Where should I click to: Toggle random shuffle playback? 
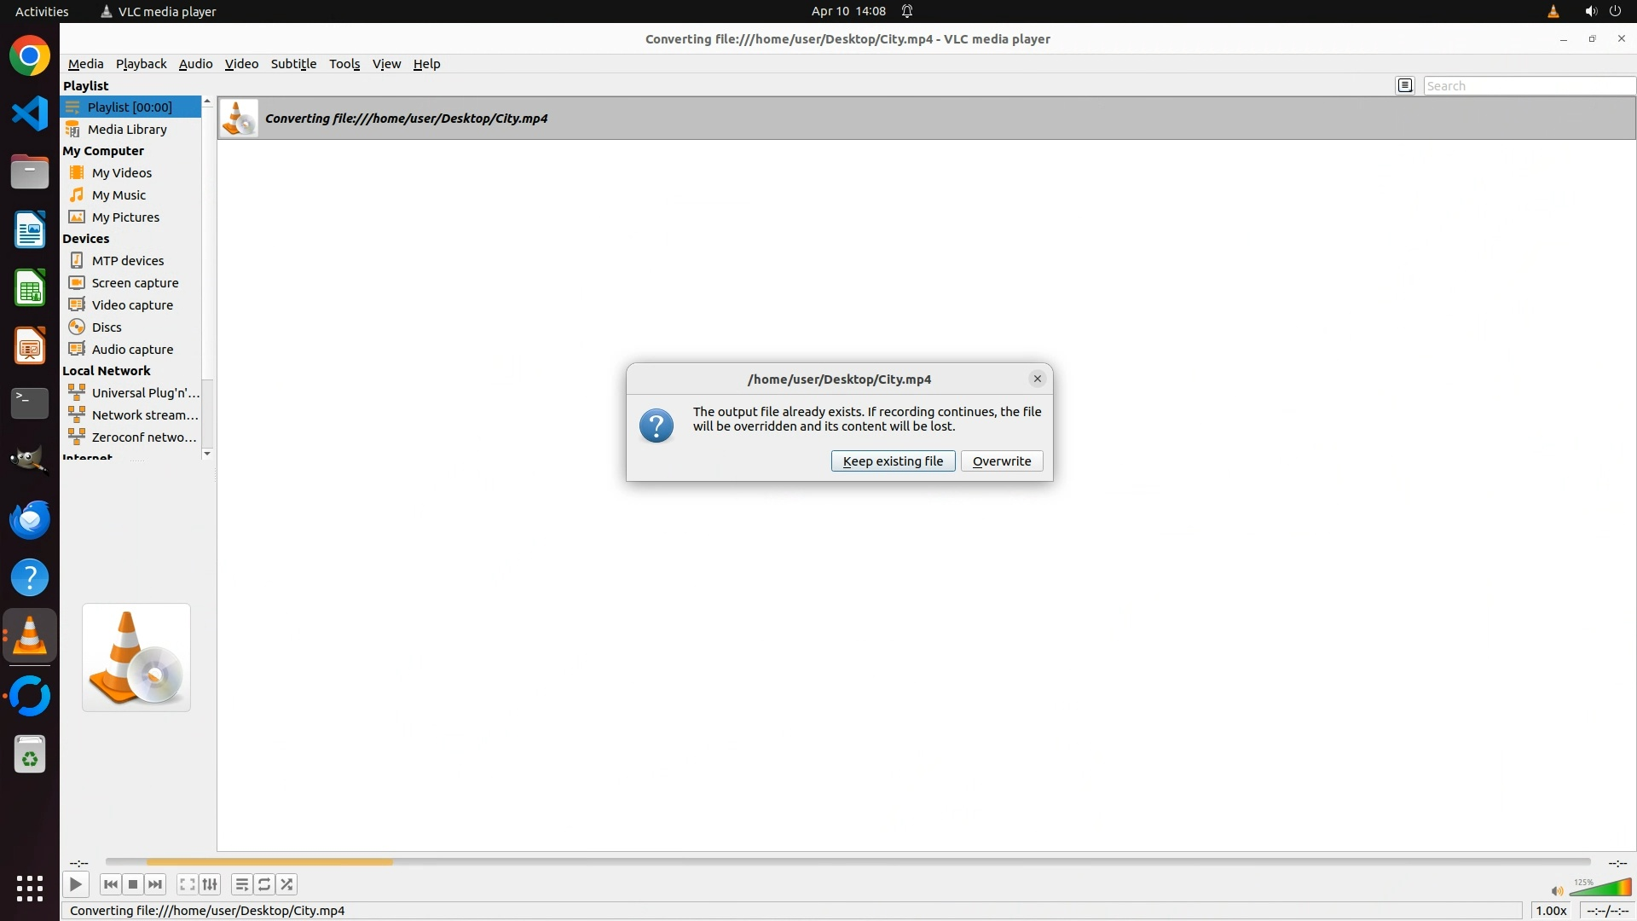287,885
